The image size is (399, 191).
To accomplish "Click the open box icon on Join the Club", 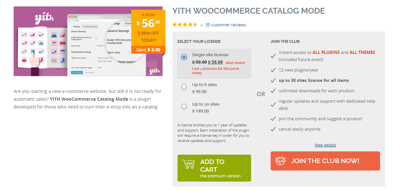I will pyautogui.click(x=280, y=161).
